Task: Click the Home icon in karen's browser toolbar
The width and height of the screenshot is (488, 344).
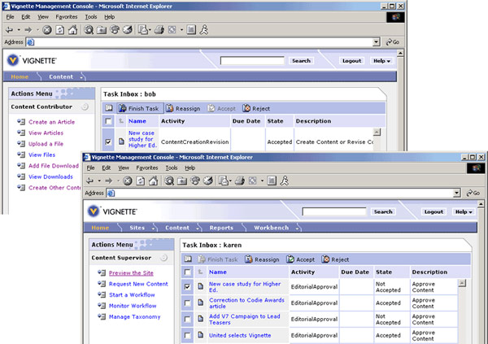Action: tap(153, 181)
